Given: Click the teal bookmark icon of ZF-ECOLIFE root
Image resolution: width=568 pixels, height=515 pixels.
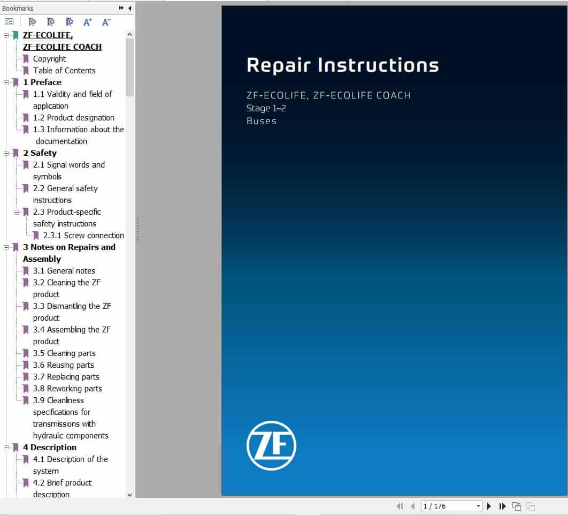Looking at the screenshot, I should (16, 35).
